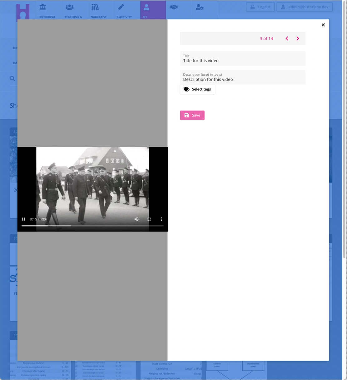Open the video's three-dot options menu
347x380 pixels.
click(x=161, y=219)
